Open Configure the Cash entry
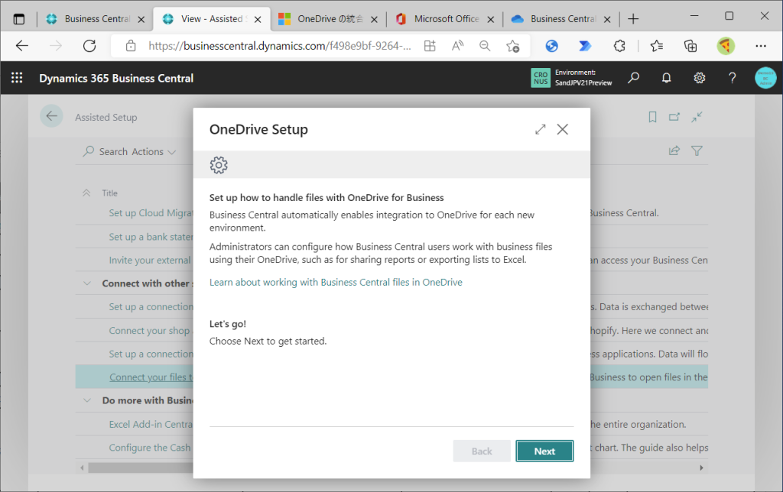The width and height of the screenshot is (783, 492). click(x=150, y=448)
